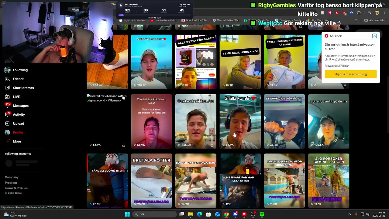Open the More ellipsis icon

pos(7,141)
